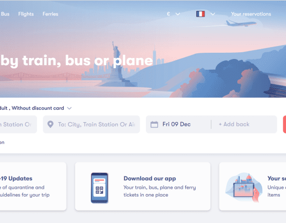This screenshot has width=286, height=223.
Task: Click the Statue of Liberty illustration
Action: [116, 64]
